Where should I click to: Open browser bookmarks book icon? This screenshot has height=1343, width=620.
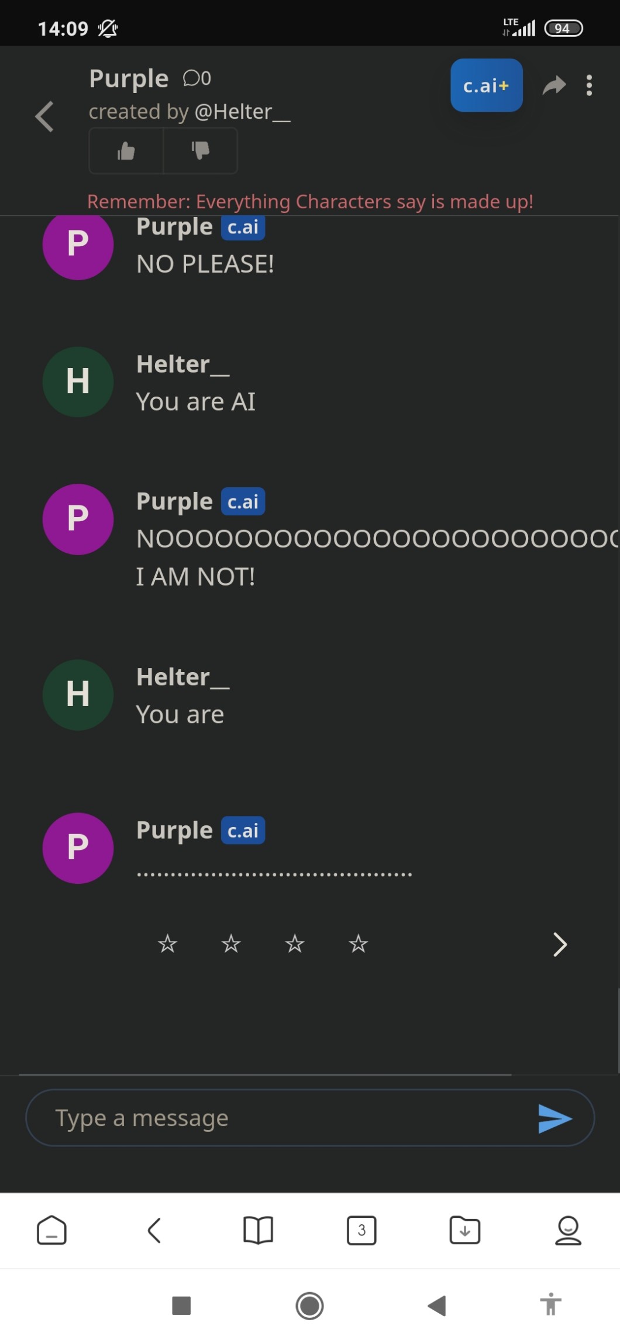click(258, 1230)
